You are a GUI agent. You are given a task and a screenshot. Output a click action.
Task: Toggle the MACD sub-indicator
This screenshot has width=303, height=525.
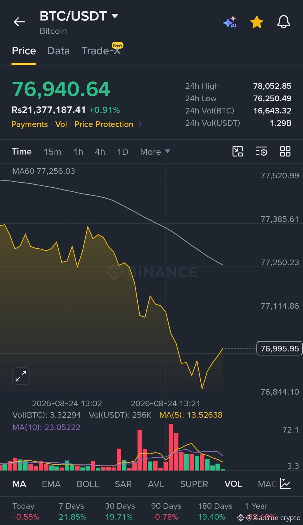[x=267, y=484]
